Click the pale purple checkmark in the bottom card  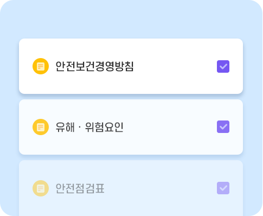pos(223,188)
